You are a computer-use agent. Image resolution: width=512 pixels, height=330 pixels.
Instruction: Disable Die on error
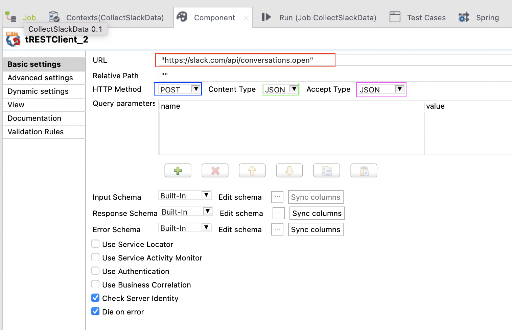[95, 311]
